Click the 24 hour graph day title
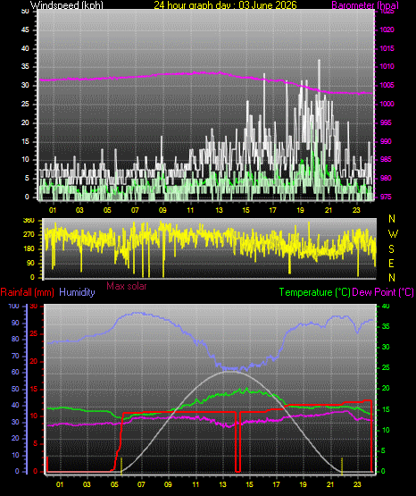 (x=225, y=4)
